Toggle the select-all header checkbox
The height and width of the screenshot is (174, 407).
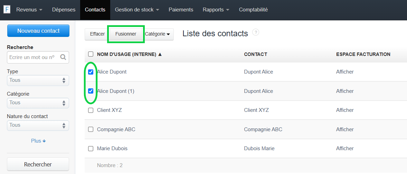coord(91,54)
